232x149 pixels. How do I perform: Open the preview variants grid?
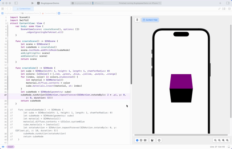click(x=145, y=140)
